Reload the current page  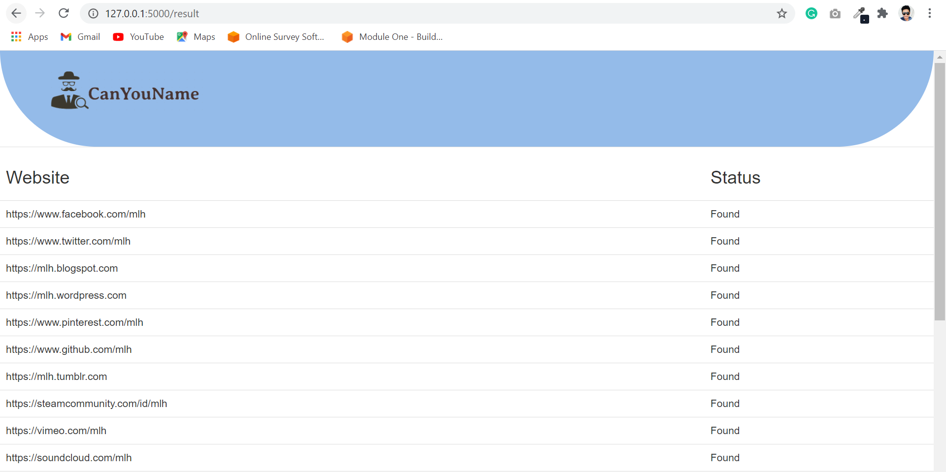pos(64,13)
